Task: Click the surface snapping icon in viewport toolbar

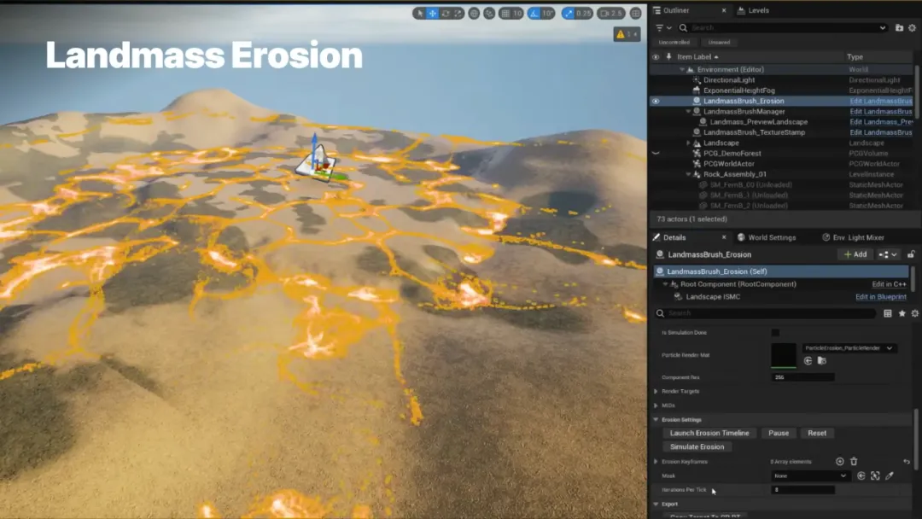Action: pos(489,13)
